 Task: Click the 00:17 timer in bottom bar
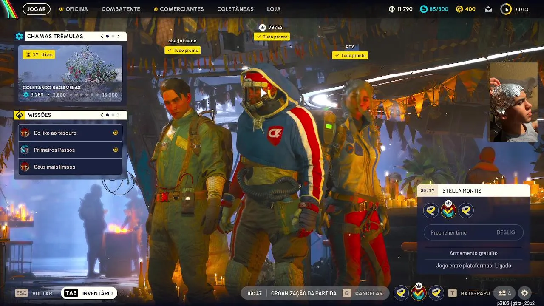click(x=255, y=293)
